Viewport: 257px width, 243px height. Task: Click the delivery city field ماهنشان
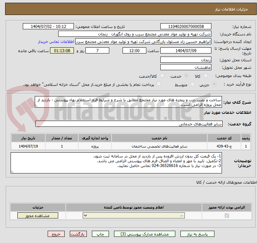tap(186, 67)
